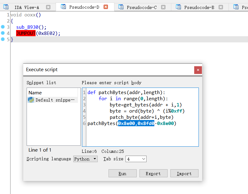Click the selected text 0x8e00,0x8fd0 in script
The width and height of the screenshot is (248, 194).
coord(136,123)
